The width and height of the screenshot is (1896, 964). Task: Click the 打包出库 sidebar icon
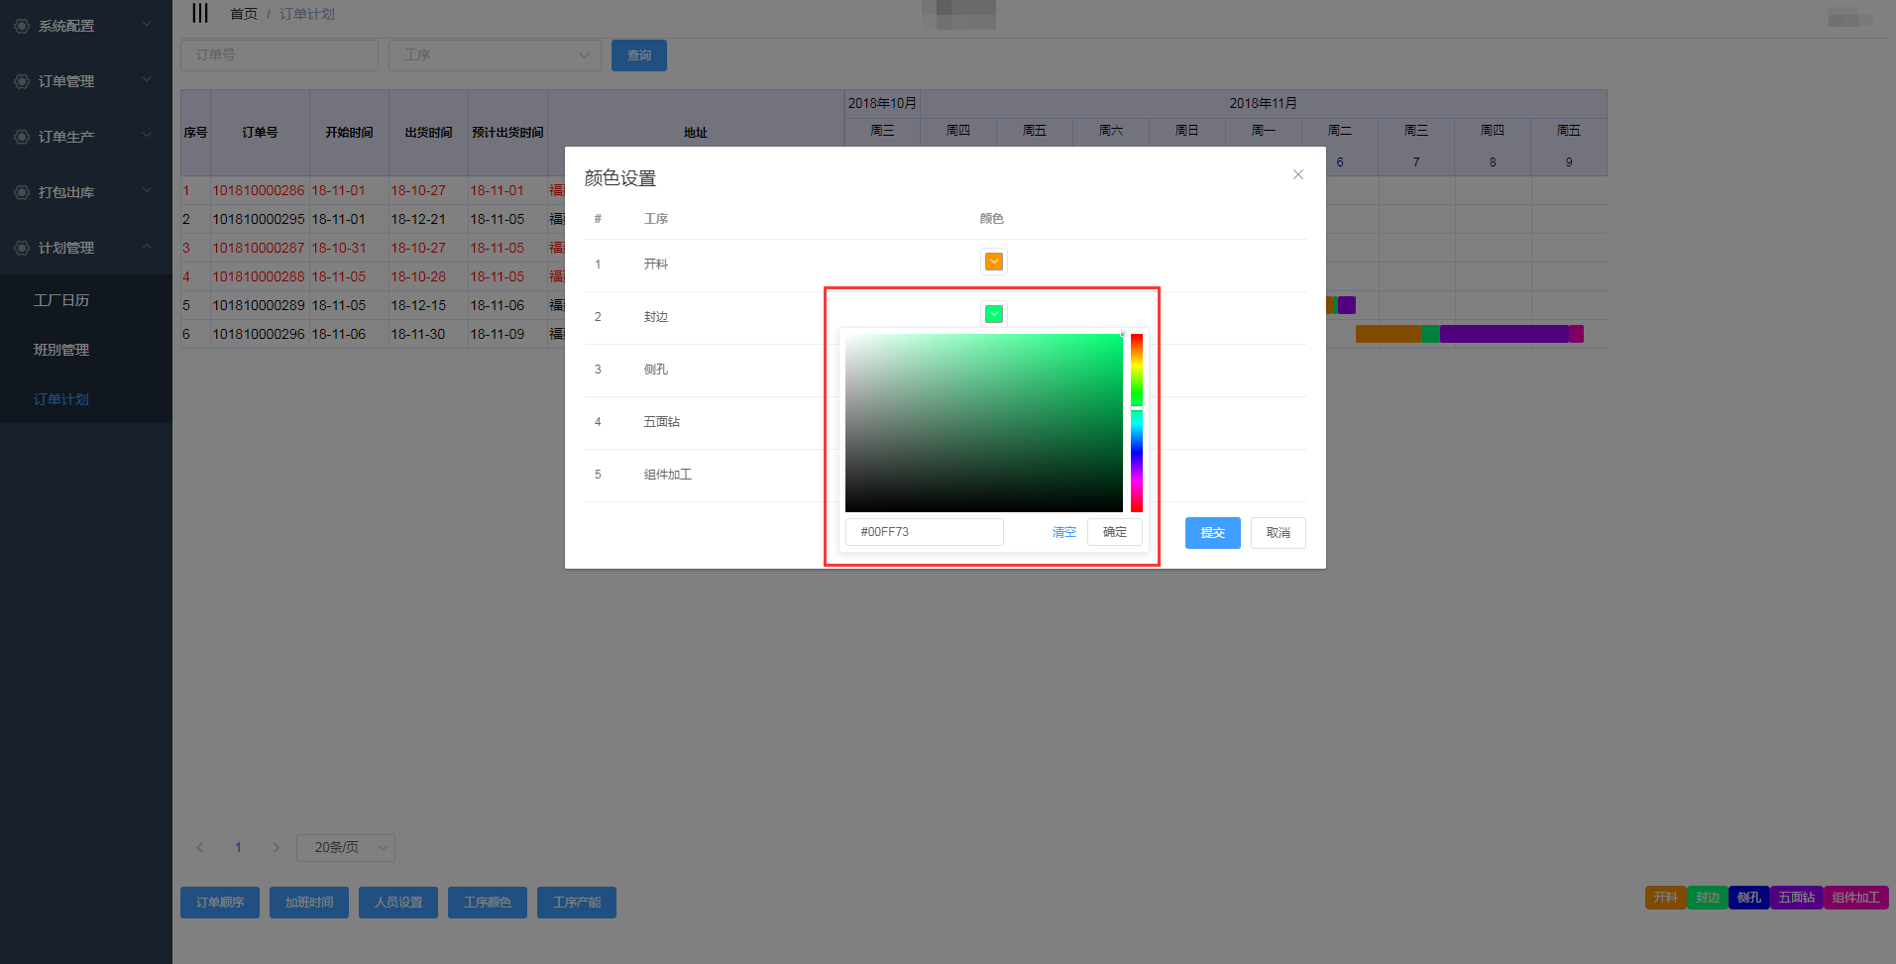pyautogui.click(x=22, y=192)
